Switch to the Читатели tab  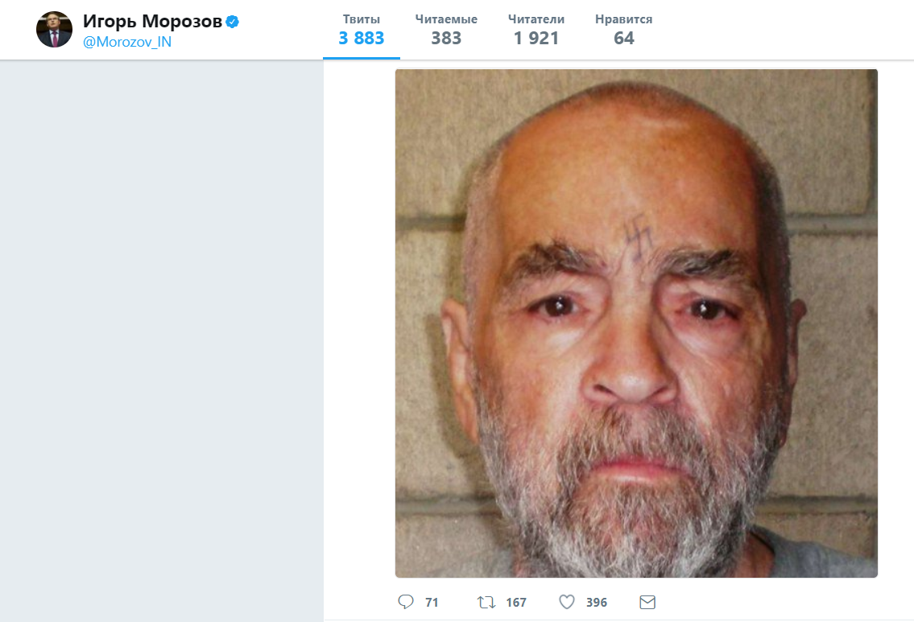coord(536,29)
